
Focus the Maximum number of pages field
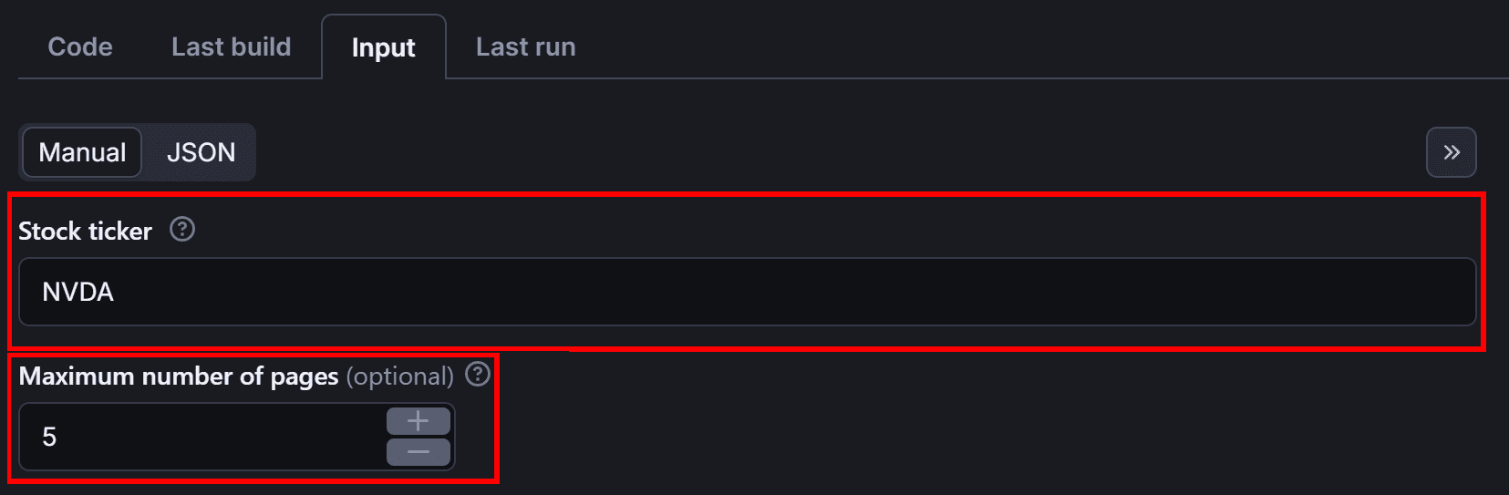coord(202,437)
